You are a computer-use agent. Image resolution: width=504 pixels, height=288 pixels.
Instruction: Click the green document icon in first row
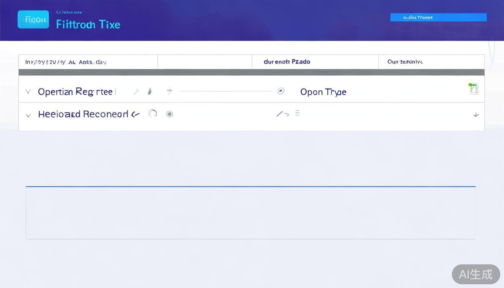pos(473,89)
